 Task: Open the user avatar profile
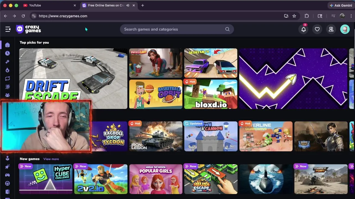pyautogui.click(x=345, y=29)
